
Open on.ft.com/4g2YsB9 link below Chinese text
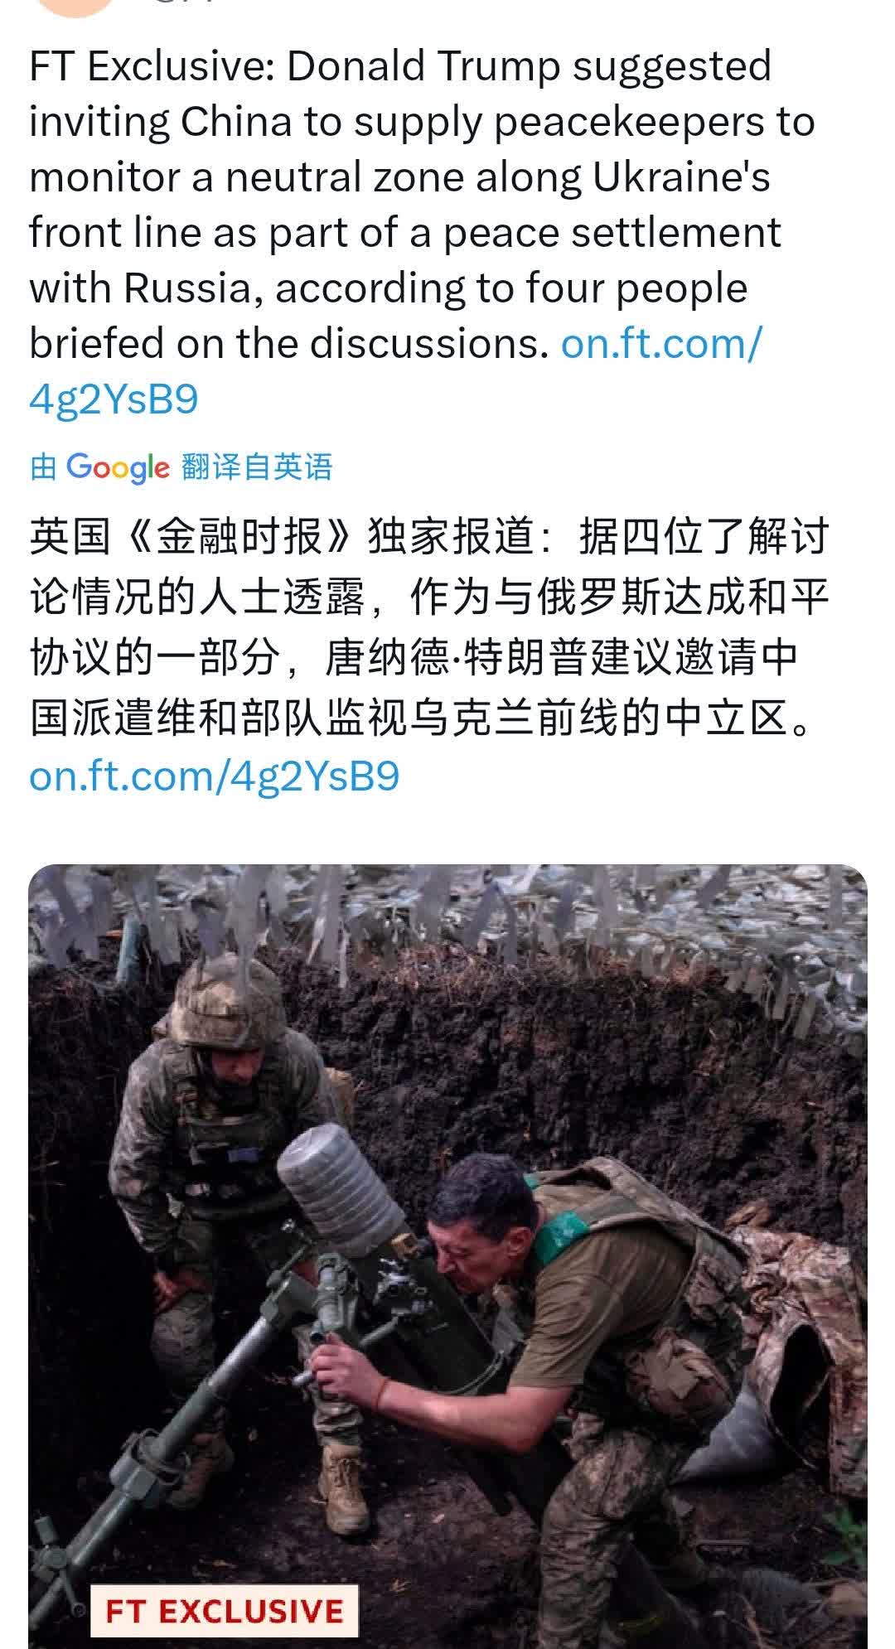pos(215,776)
